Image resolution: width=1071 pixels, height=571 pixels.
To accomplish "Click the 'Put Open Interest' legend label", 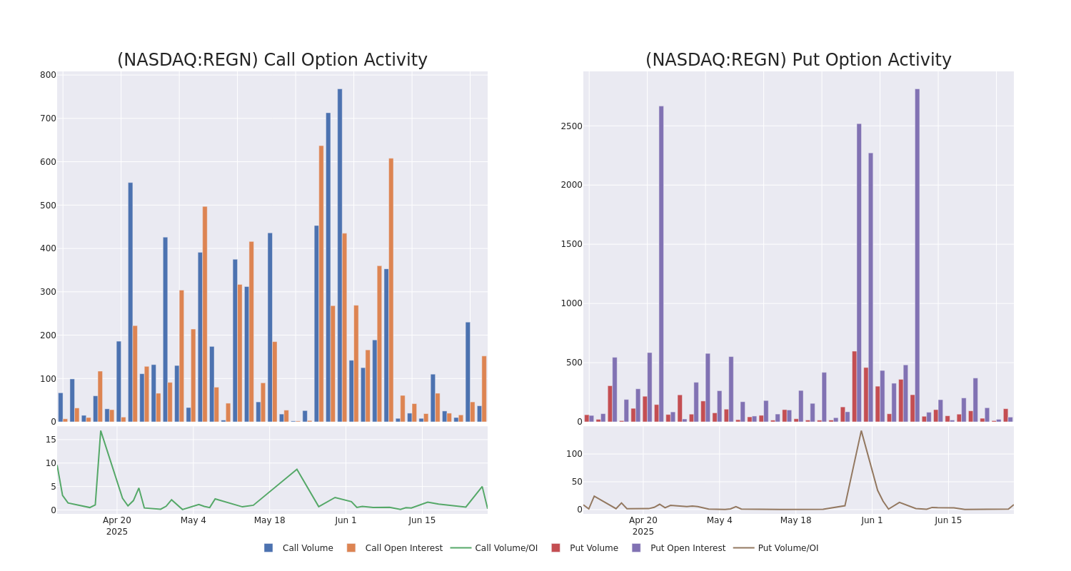I will coord(688,548).
